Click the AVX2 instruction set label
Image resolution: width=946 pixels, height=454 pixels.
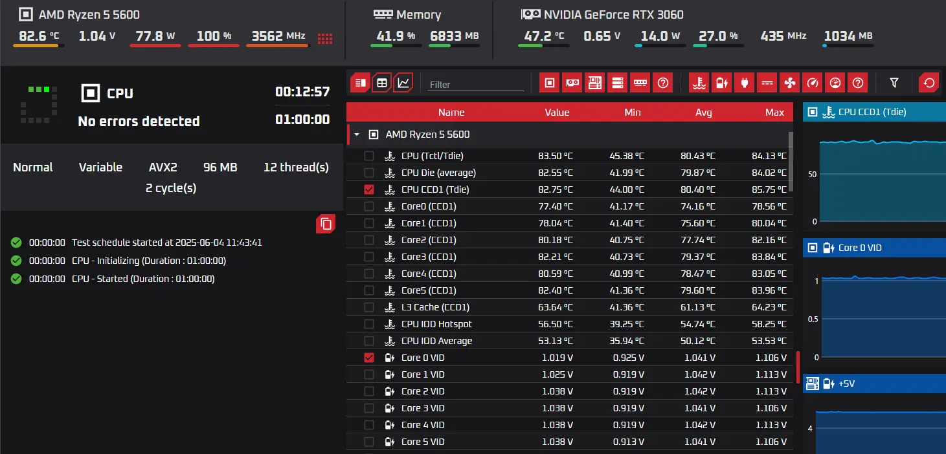coord(163,168)
